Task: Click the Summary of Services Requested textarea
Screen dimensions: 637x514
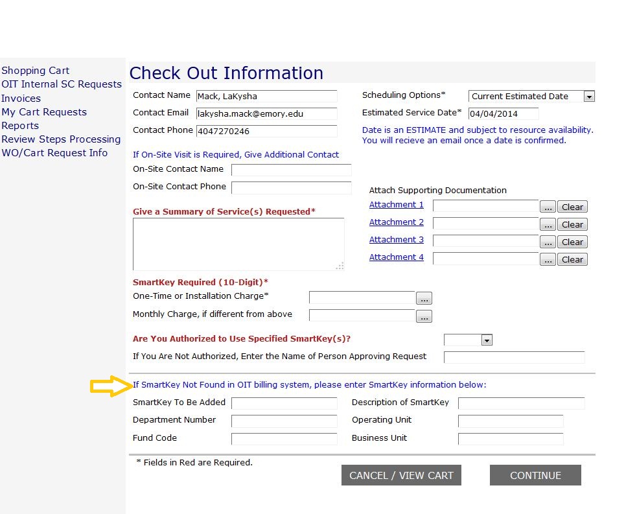Action: [238, 244]
